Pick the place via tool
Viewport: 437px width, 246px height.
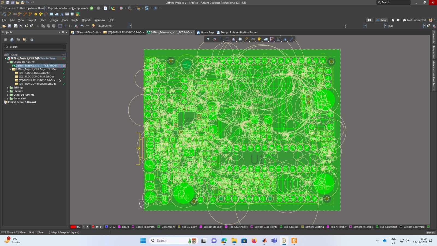(x=259, y=39)
